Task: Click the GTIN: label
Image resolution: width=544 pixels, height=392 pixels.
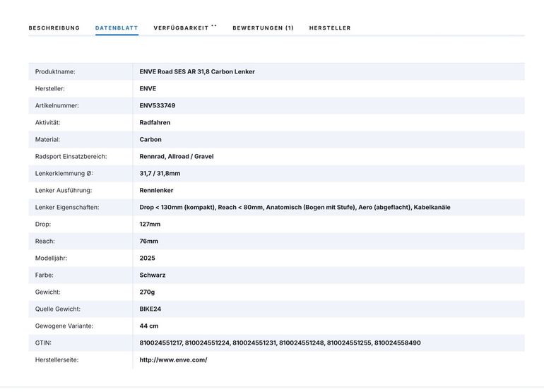Action: click(x=43, y=343)
